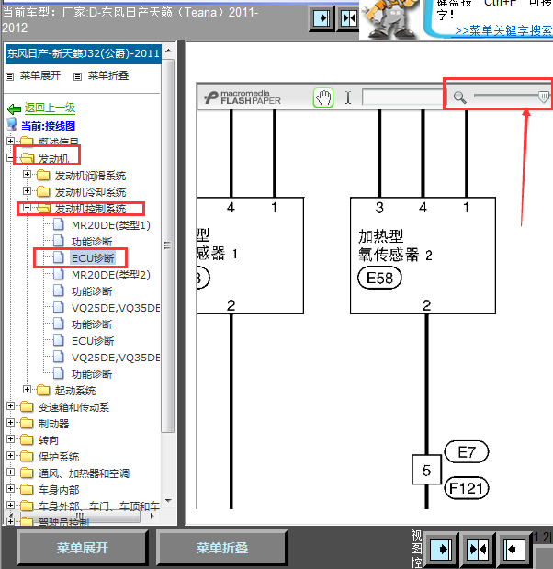Expand the 发动机润滑系统 folder

coord(27,174)
